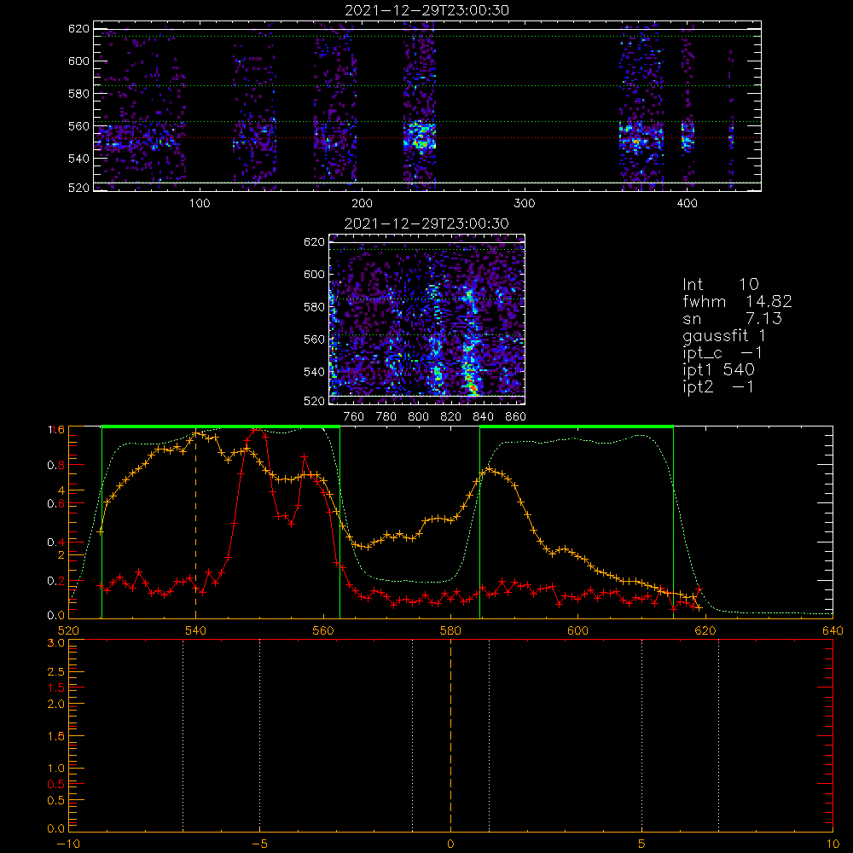Click the orange dashed center line at 0 in bottom plot
Screen dimensions: 853x853
coord(450,735)
